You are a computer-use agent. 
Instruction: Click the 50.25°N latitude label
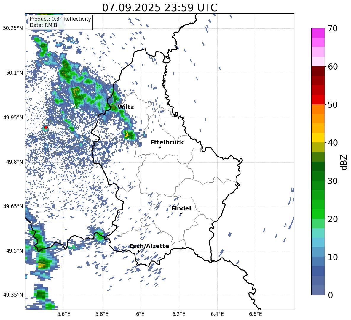tap(13, 28)
